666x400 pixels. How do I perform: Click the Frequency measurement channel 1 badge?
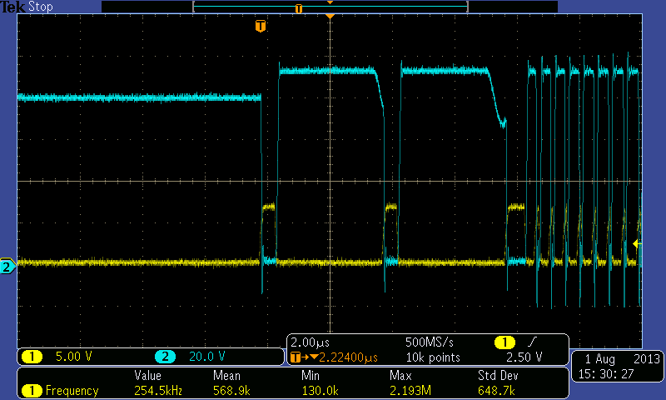[32, 390]
